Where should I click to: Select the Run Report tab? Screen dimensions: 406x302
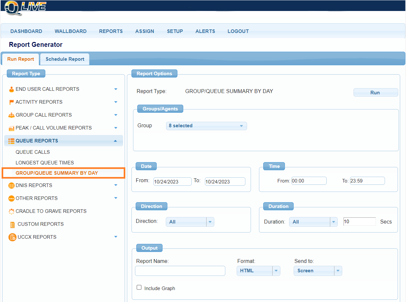[21, 59]
